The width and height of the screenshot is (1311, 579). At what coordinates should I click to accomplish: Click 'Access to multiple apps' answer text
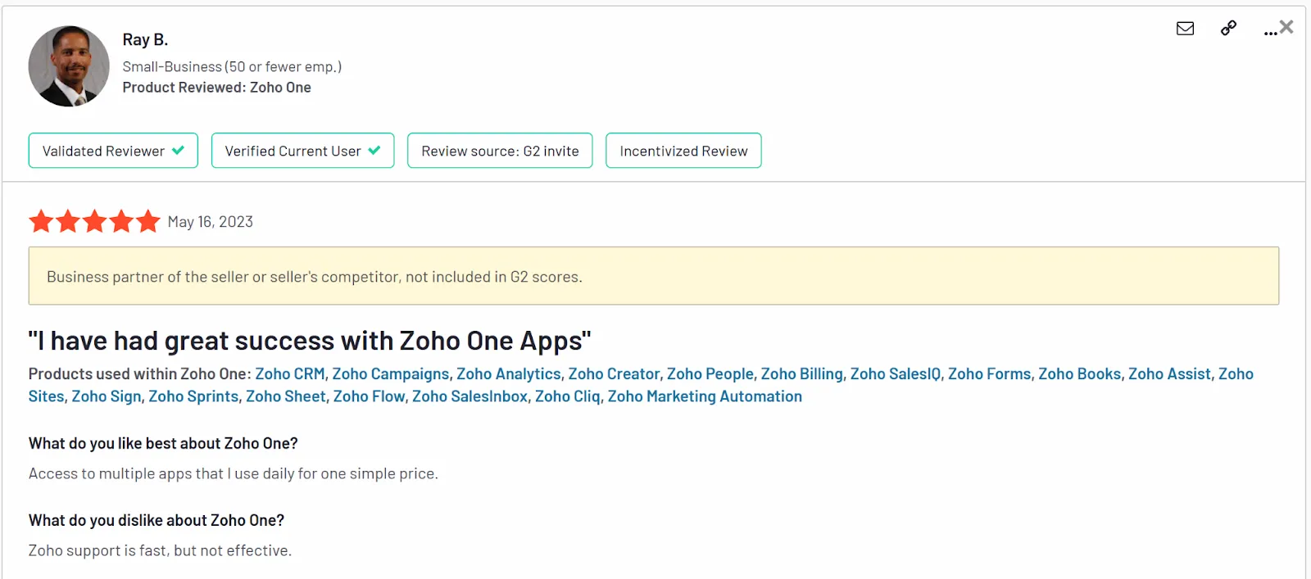click(x=234, y=473)
